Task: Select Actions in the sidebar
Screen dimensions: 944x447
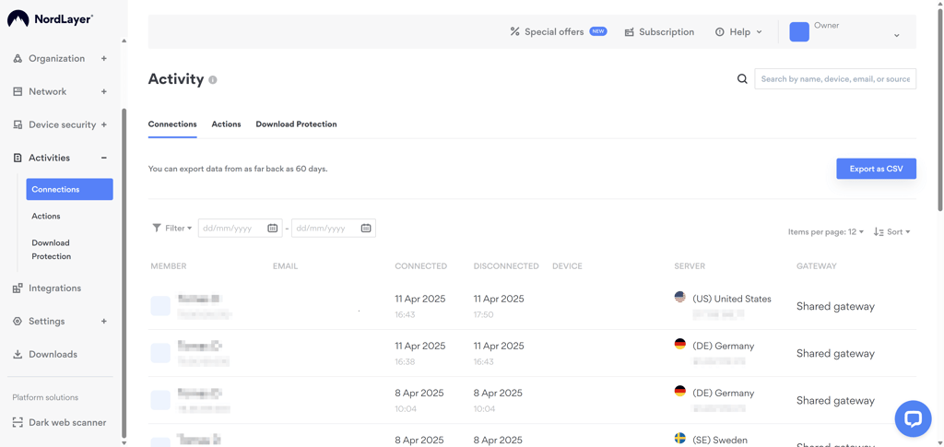Action: (x=46, y=216)
